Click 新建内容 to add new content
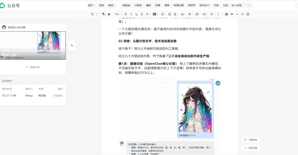The width and height of the screenshot is (298, 155). pos(33,67)
